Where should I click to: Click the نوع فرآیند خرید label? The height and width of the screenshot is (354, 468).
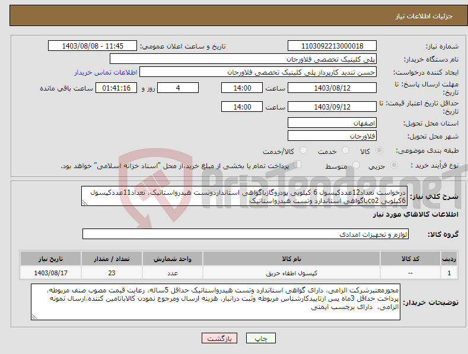tap(435, 165)
